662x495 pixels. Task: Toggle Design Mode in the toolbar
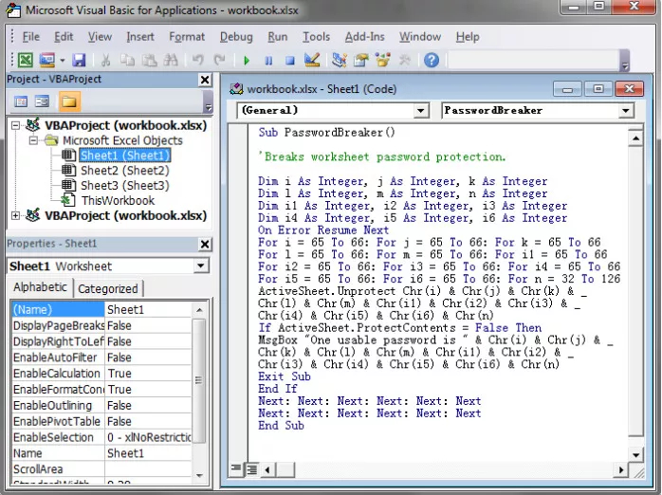pos(311,61)
